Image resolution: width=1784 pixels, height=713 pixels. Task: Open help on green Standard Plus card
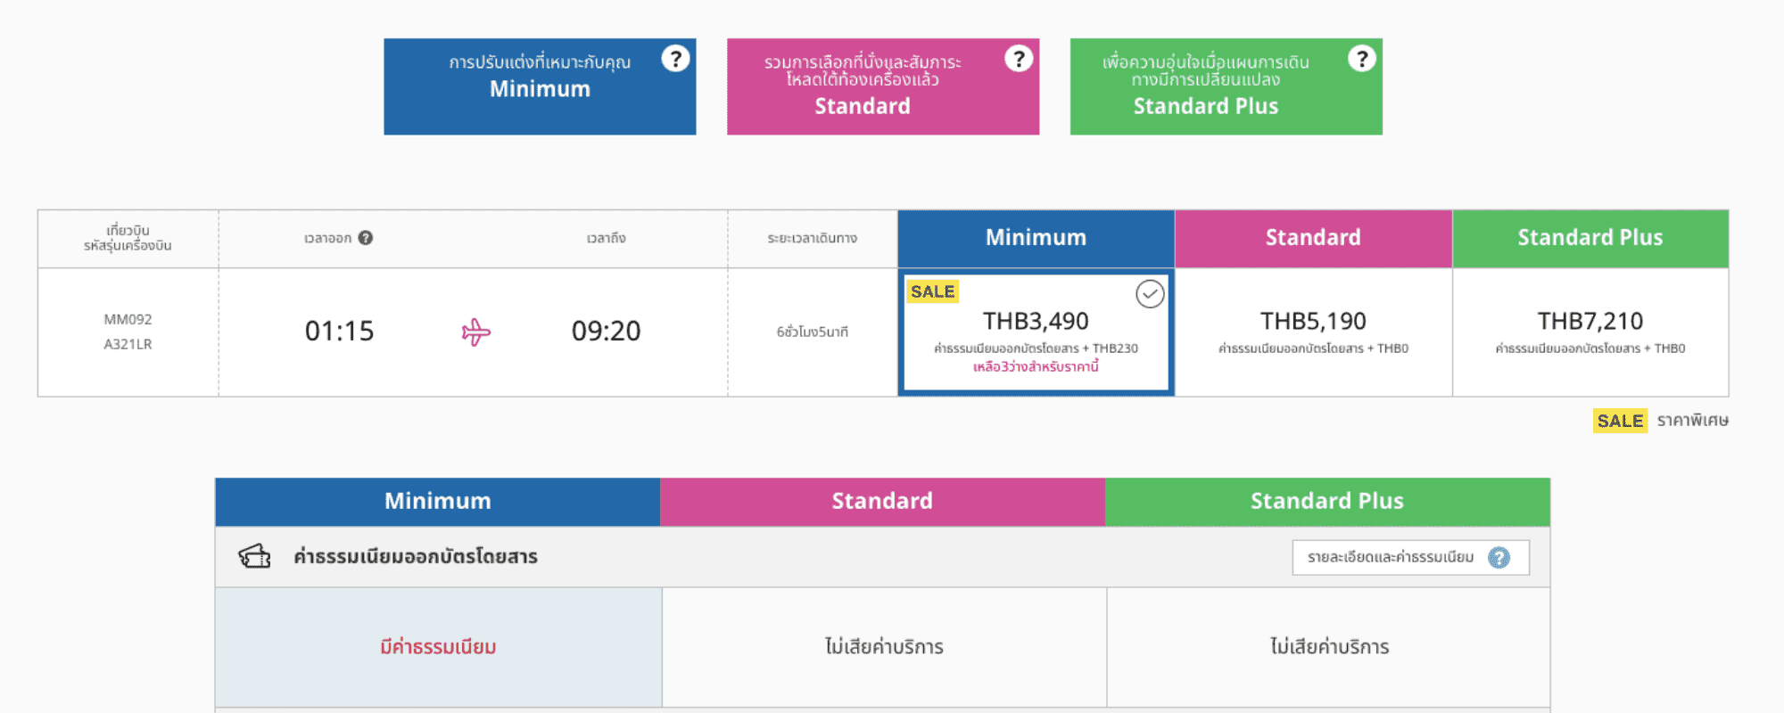(x=1361, y=59)
